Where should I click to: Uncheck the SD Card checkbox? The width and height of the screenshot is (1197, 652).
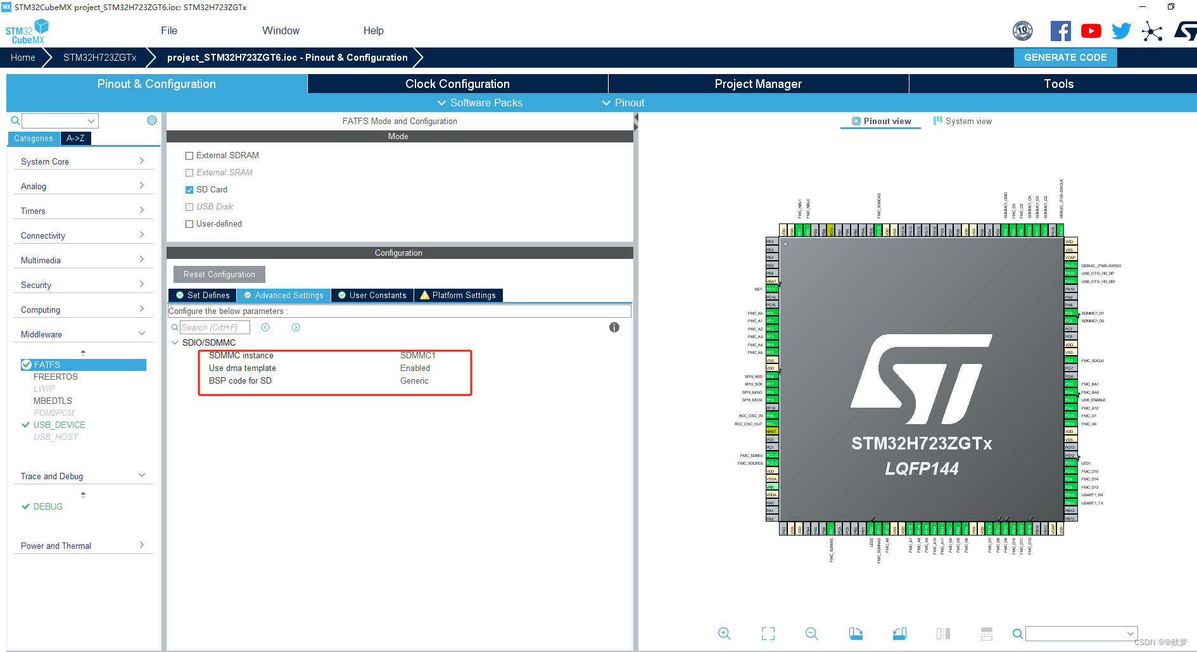pyautogui.click(x=189, y=190)
